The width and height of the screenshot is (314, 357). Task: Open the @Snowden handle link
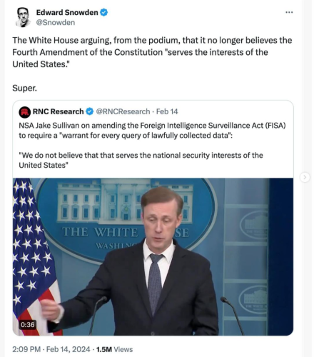pos(56,22)
